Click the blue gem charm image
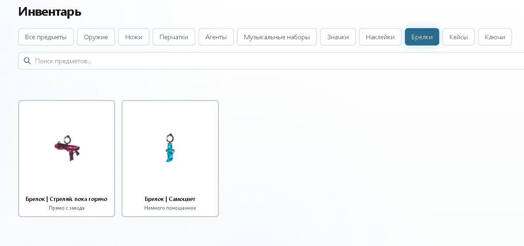Viewport: 524px width, 246px height. coord(170,148)
